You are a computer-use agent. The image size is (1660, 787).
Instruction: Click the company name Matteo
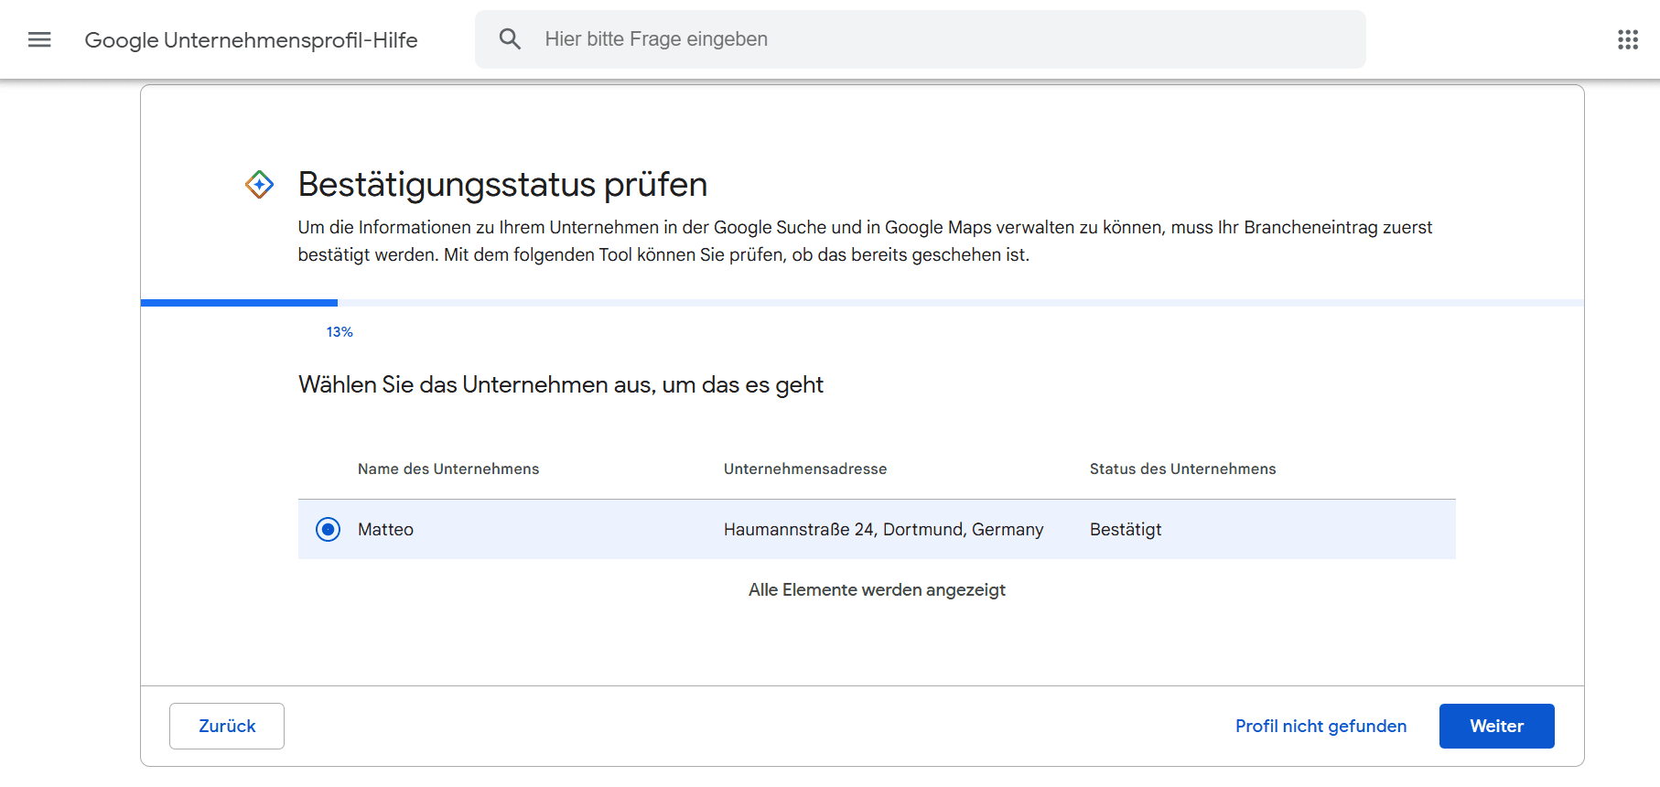pos(385,529)
